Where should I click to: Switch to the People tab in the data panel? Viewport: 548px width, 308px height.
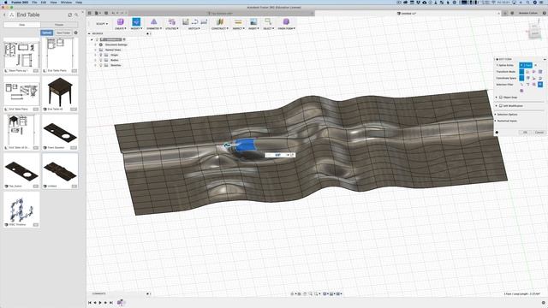(59, 25)
